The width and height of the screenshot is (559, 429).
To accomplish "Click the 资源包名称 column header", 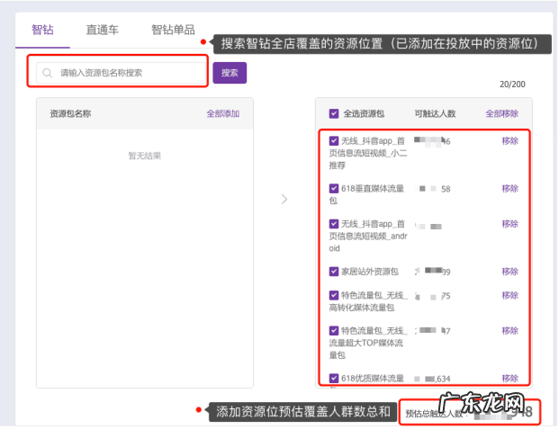I will pyautogui.click(x=70, y=113).
